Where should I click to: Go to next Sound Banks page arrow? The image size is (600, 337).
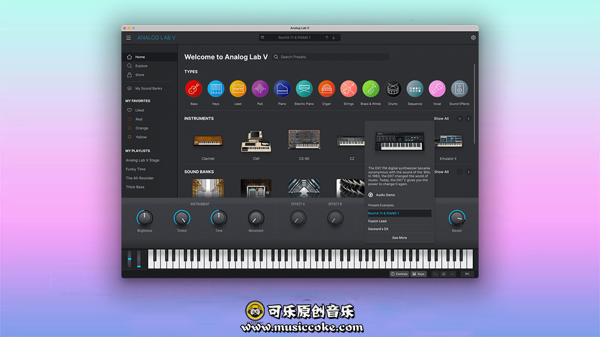click(468, 172)
